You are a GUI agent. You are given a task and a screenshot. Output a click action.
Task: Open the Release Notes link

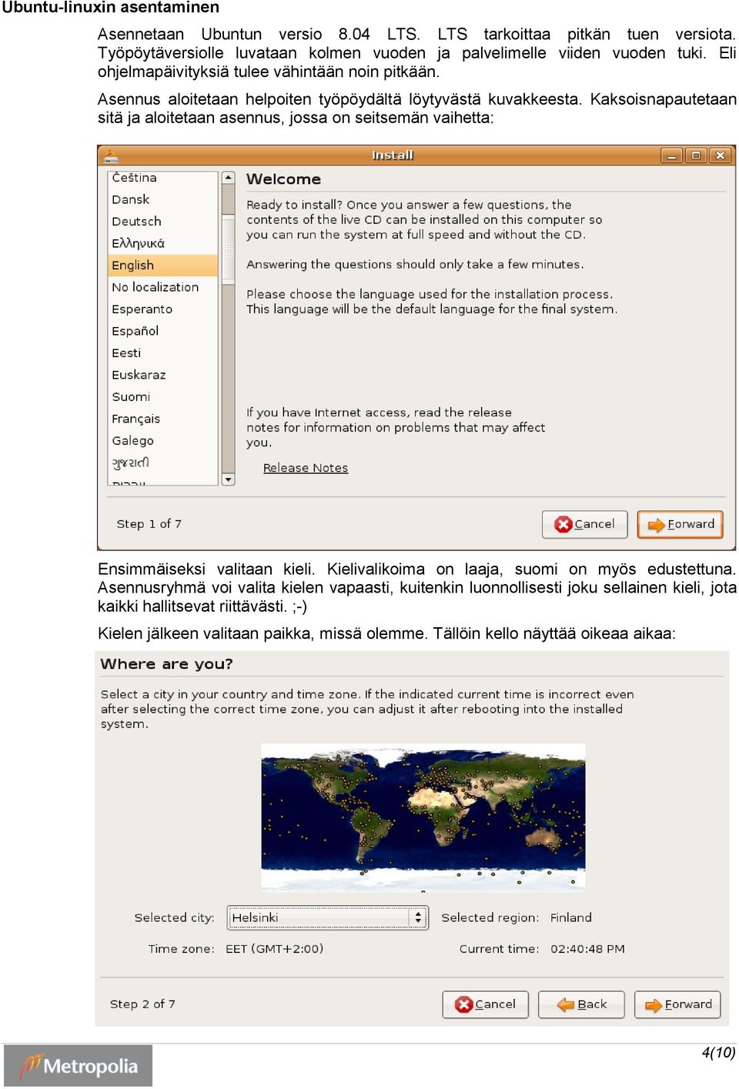point(306,468)
